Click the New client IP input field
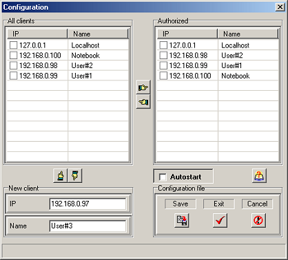This screenshot has height=260, width=288. (88, 204)
